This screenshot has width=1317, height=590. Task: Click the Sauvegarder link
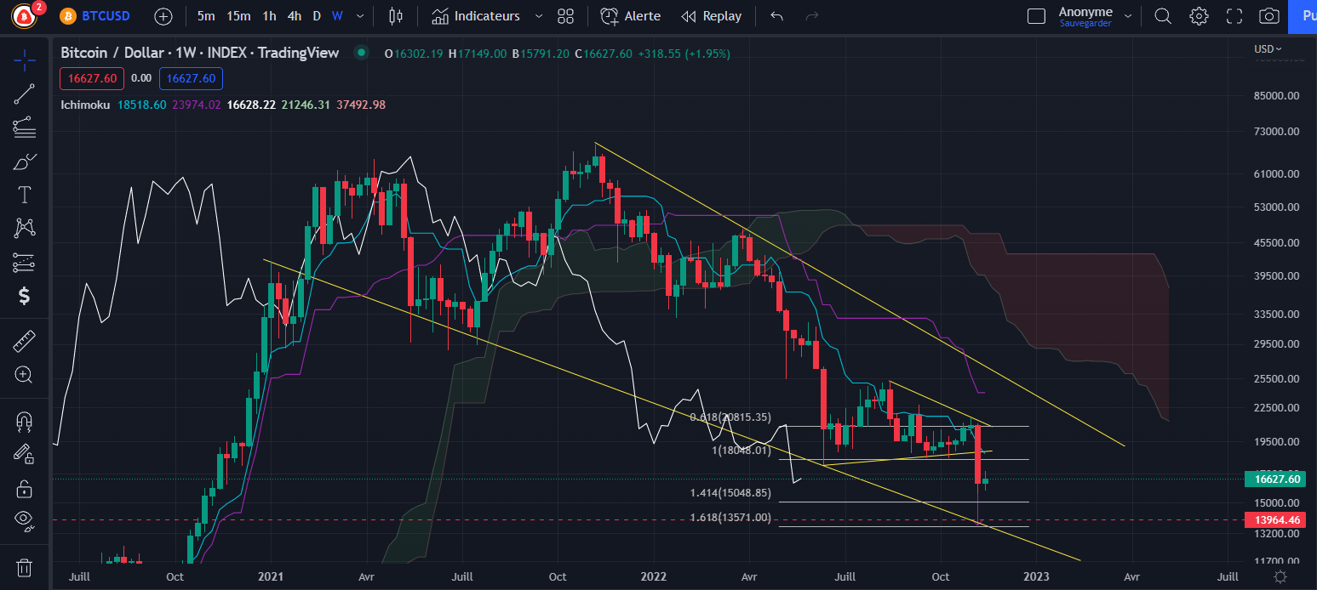point(1085,25)
